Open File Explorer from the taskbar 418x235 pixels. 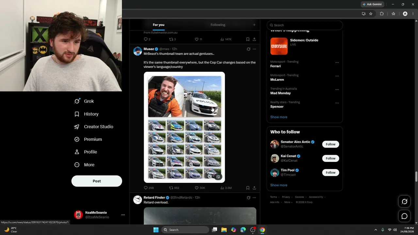(224, 230)
